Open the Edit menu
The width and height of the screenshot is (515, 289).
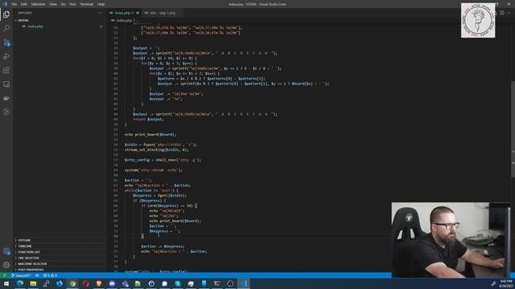click(23, 4)
